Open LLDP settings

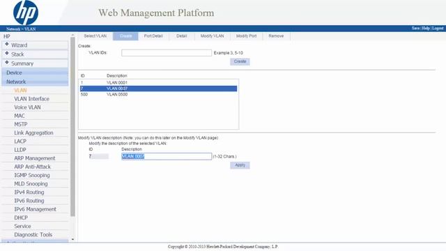coord(20,150)
